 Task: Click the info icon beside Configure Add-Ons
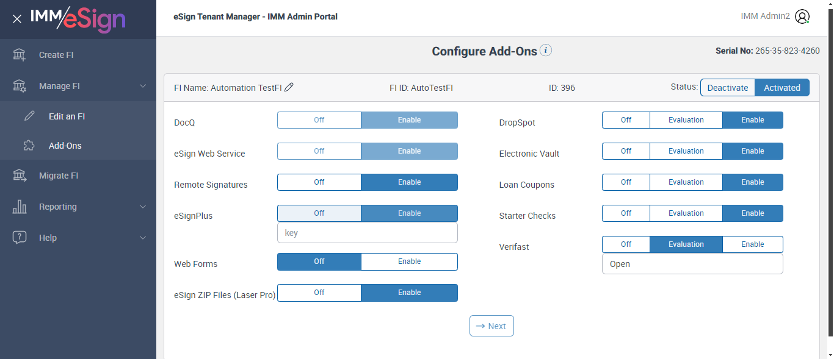(x=546, y=51)
